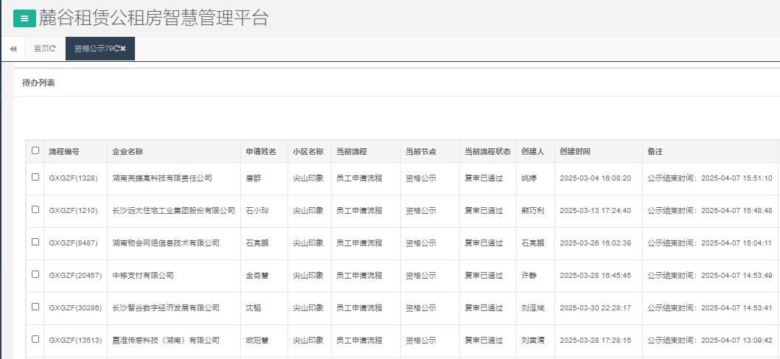Click company 中移支付有限公司
780x359 pixels.
[143, 276]
